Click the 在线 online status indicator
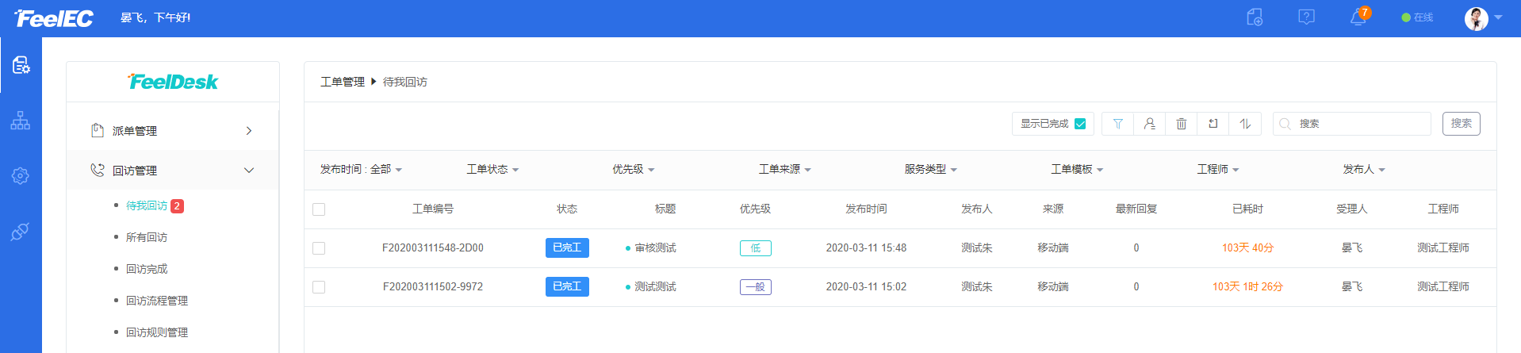Viewport: 1521px width, 353px height. (x=1417, y=17)
